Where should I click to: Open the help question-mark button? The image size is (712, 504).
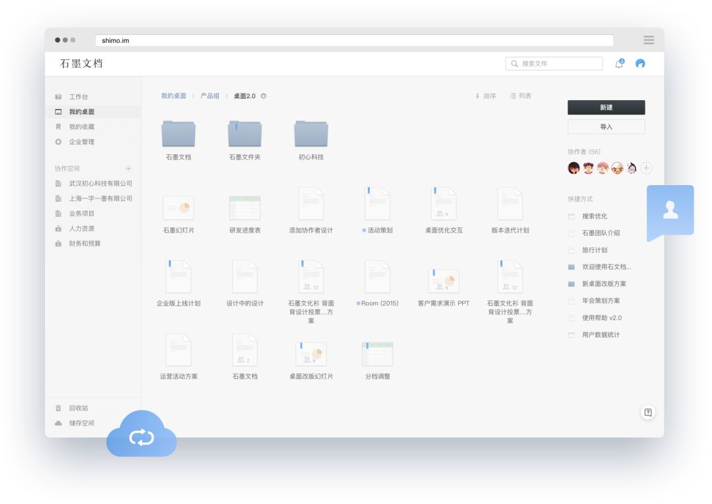pos(648,412)
